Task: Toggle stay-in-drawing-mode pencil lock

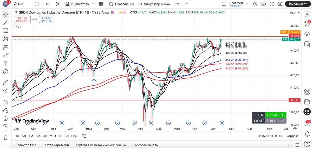Action: (5, 110)
